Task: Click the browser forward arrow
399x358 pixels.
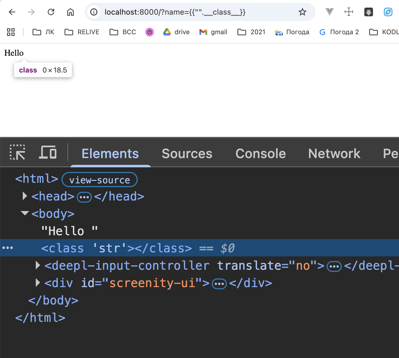Action: [x=31, y=12]
